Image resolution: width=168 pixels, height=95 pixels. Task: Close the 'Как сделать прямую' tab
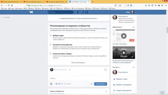point(66,2)
